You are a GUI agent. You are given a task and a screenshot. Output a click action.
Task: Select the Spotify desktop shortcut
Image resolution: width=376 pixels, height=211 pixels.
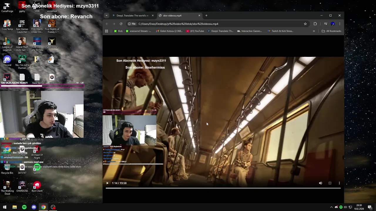point(37,169)
